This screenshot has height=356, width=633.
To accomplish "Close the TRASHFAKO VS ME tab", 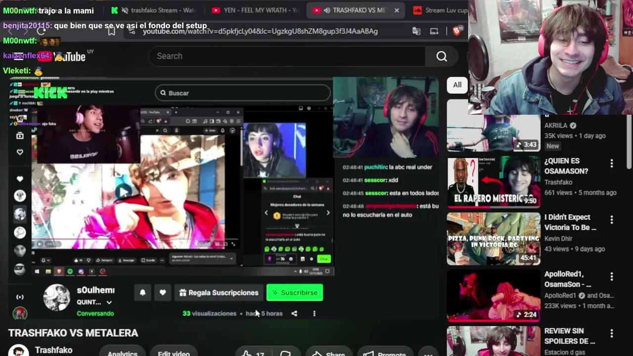I will click(x=397, y=10).
